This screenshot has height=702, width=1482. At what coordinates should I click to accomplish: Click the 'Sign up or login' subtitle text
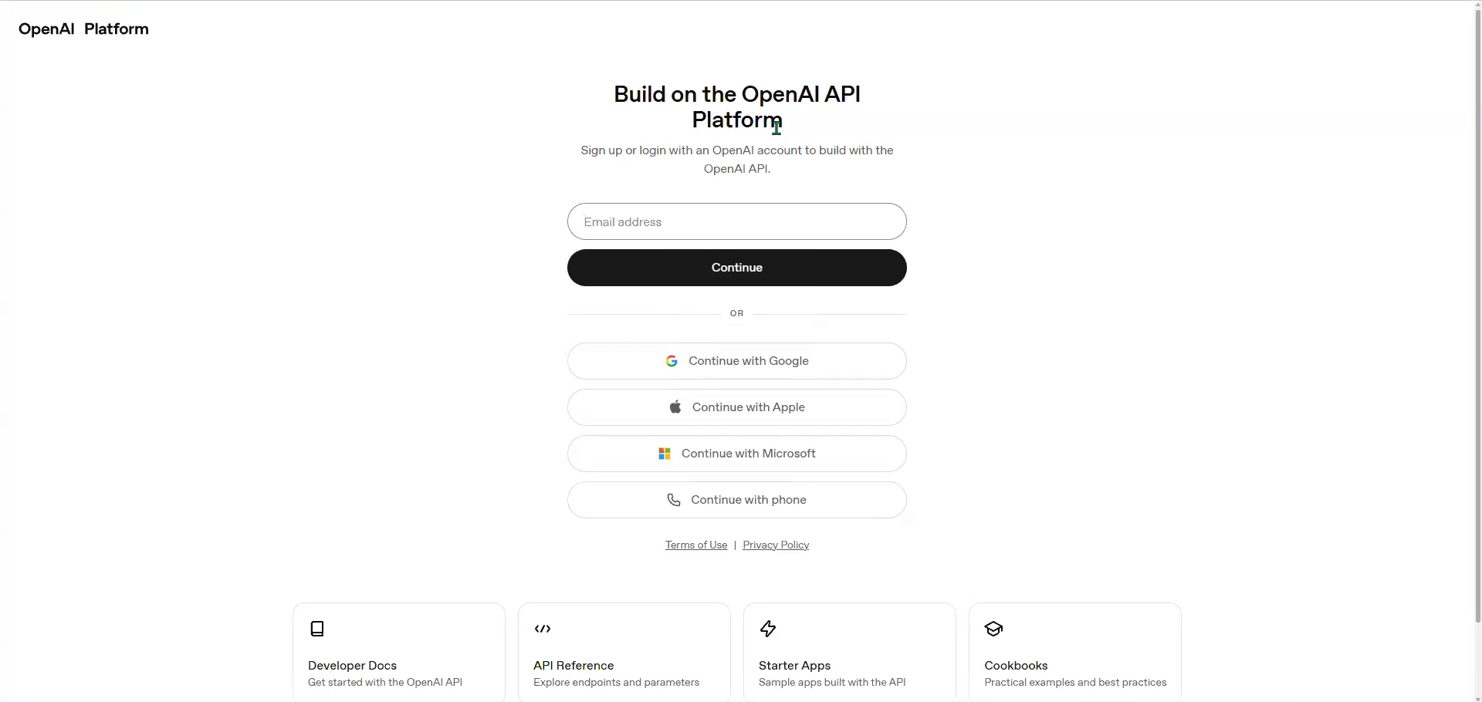click(737, 159)
